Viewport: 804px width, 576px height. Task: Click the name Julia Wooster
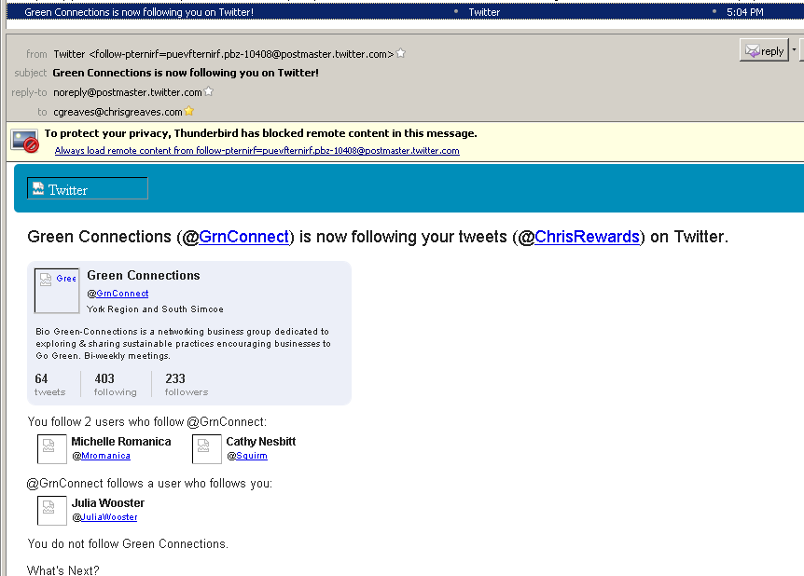[107, 502]
